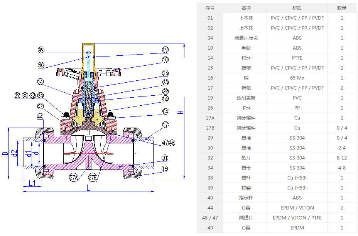The height and width of the screenshot is (236, 358).
Task: Select the 48 / 47 serial number cell
Action: tap(210, 218)
